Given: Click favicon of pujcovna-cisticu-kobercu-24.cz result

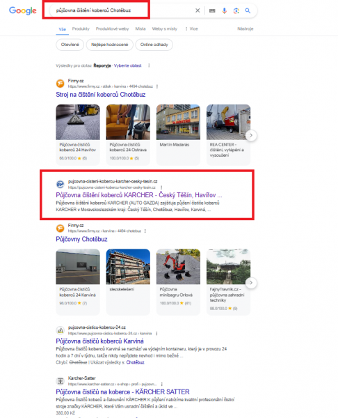Looking at the screenshot, I should (60, 330).
